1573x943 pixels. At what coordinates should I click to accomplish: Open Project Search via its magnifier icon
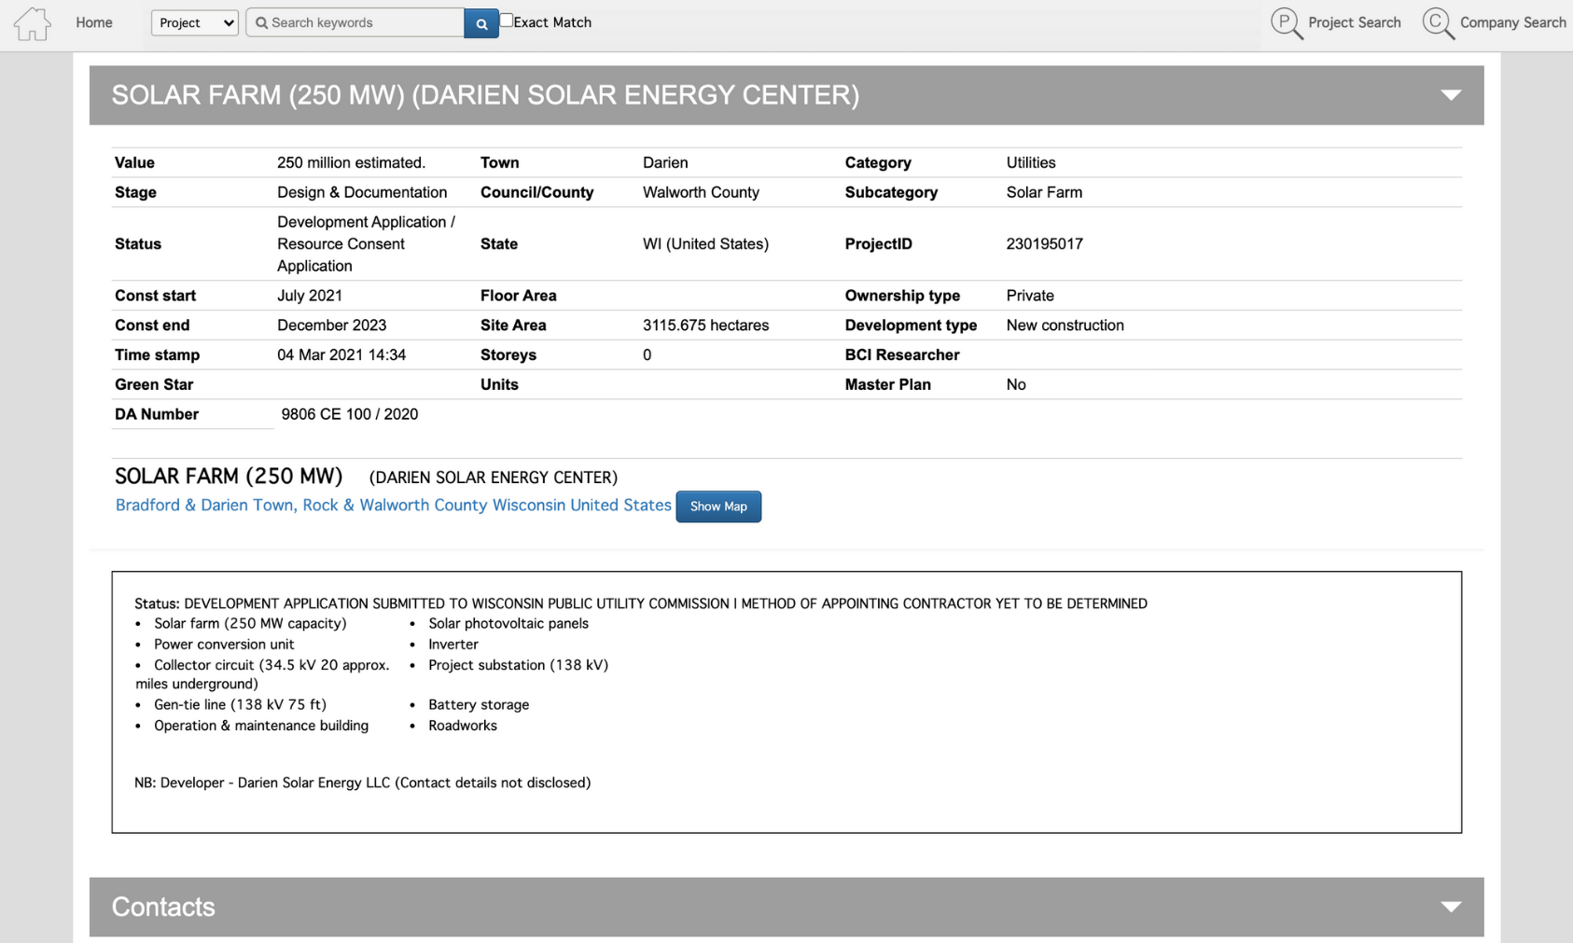(x=1287, y=23)
